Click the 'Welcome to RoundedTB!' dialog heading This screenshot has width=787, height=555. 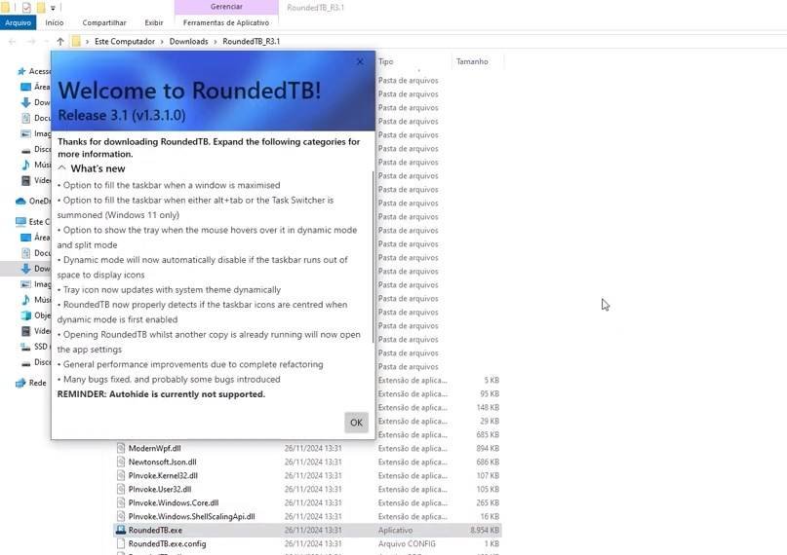point(189,91)
